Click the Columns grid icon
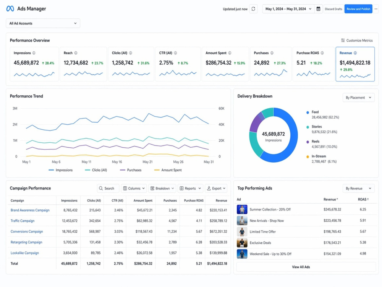Screen dimensions: 382x287 [125, 188]
